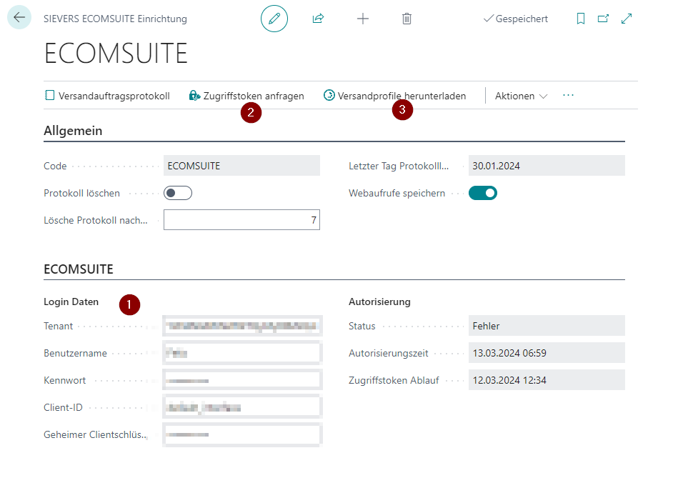Image resolution: width=673 pixels, height=488 pixels.
Task: Click the plus icon to create new
Action: tap(363, 19)
